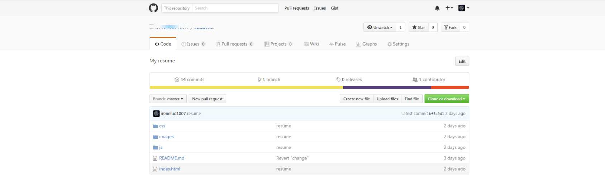Toggle the Unwatch button
The image size is (605, 176).
point(380,27)
